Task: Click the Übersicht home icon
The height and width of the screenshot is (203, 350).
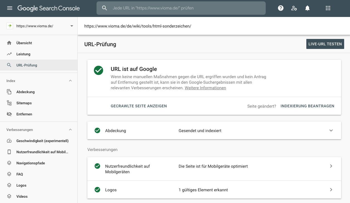Action: coord(9,43)
